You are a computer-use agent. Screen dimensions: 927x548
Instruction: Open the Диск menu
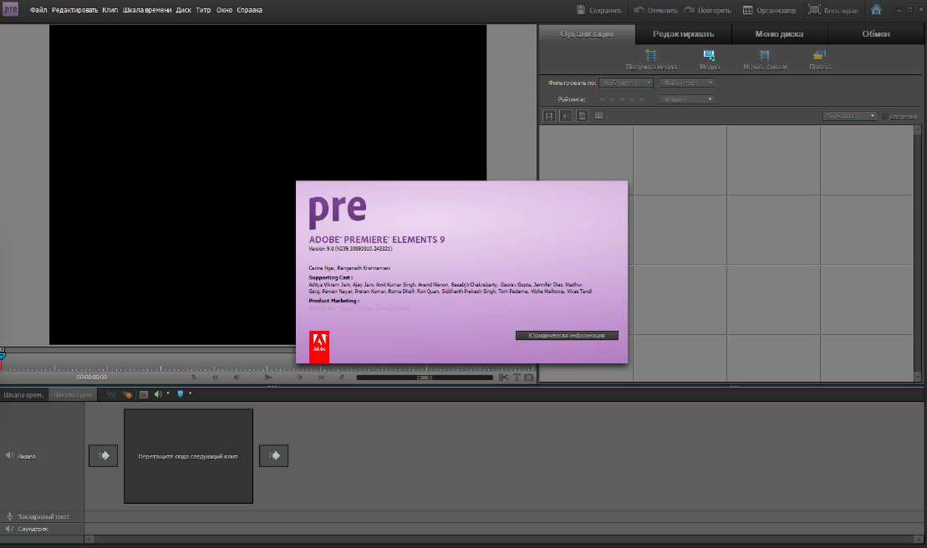(x=183, y=10)
